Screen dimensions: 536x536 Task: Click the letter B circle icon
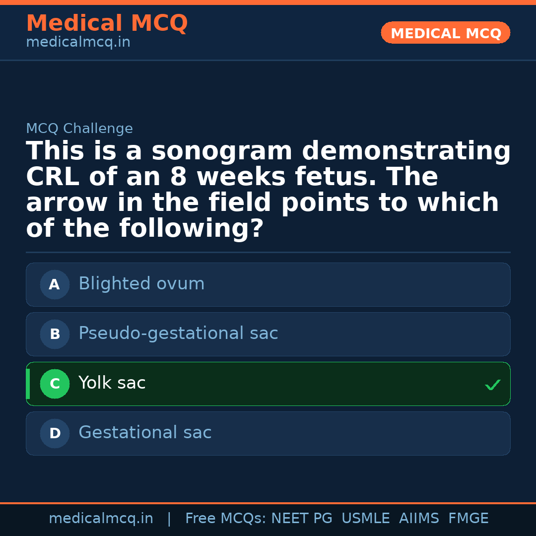pyautogui.click(x=55, y=334)
